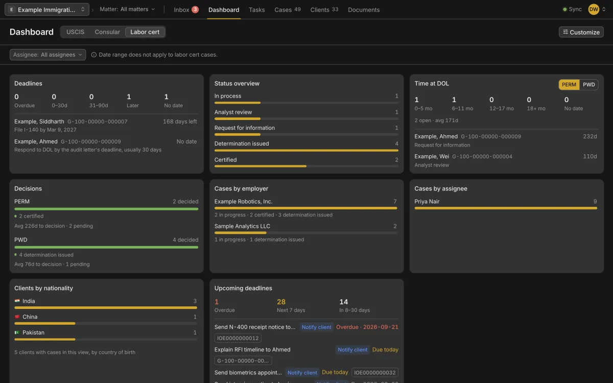The width and height of the screenshot is (613, 383).
Task: Click the Customize button
Action: pyautogui.click(x=581, y=32)
